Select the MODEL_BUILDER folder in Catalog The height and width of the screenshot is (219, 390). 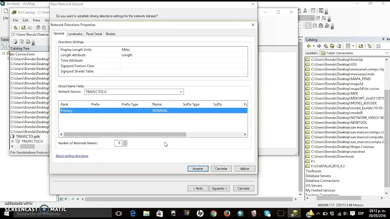[x=341, y=103]
